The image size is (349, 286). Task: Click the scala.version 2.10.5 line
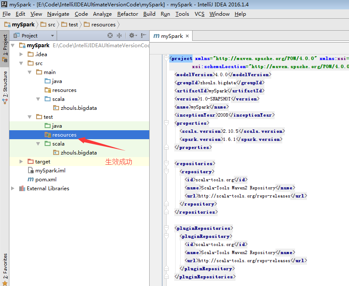point(232,132)
